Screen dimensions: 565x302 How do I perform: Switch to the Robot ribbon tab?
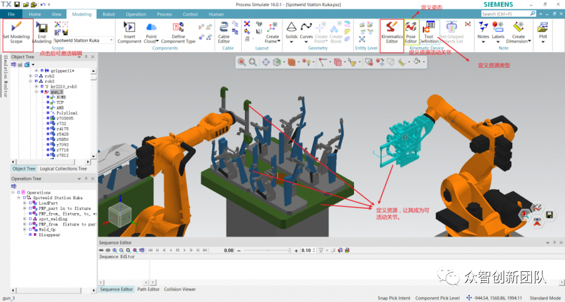(108, 13)
